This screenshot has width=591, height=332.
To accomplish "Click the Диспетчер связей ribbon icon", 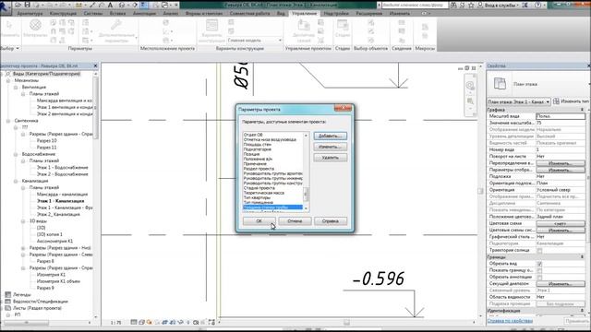I will (304, 26).
